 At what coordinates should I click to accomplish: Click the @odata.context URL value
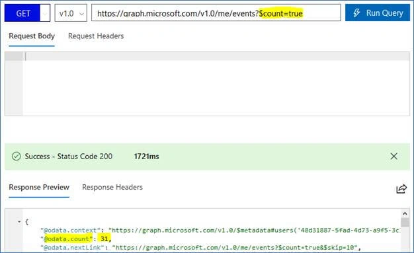pyautogui.click(x=255, y=231)
